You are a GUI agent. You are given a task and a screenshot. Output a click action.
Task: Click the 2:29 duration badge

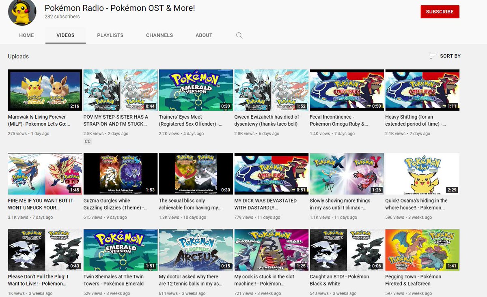click(452, 190)
